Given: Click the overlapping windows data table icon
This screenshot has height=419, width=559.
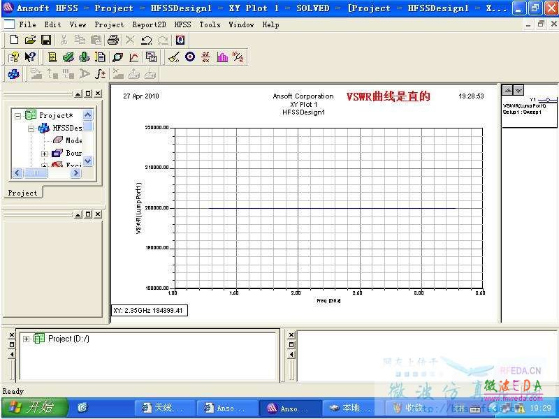Looking at the screenshot, I should point(151,57).
